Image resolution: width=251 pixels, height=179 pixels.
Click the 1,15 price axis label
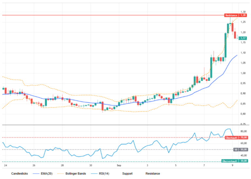(243, 42)
